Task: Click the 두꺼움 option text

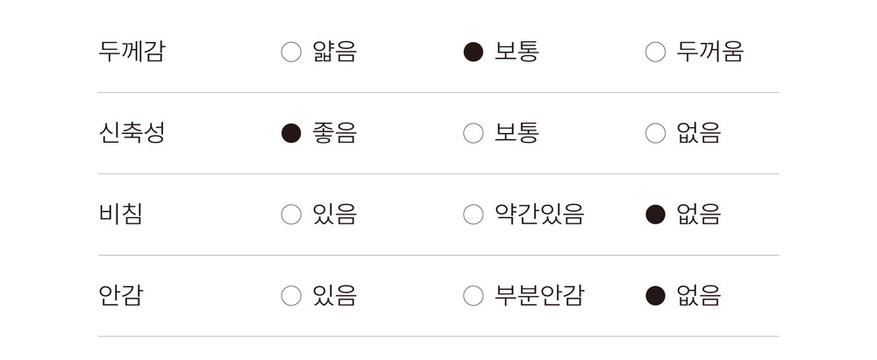Action: [x=709, y=52]
